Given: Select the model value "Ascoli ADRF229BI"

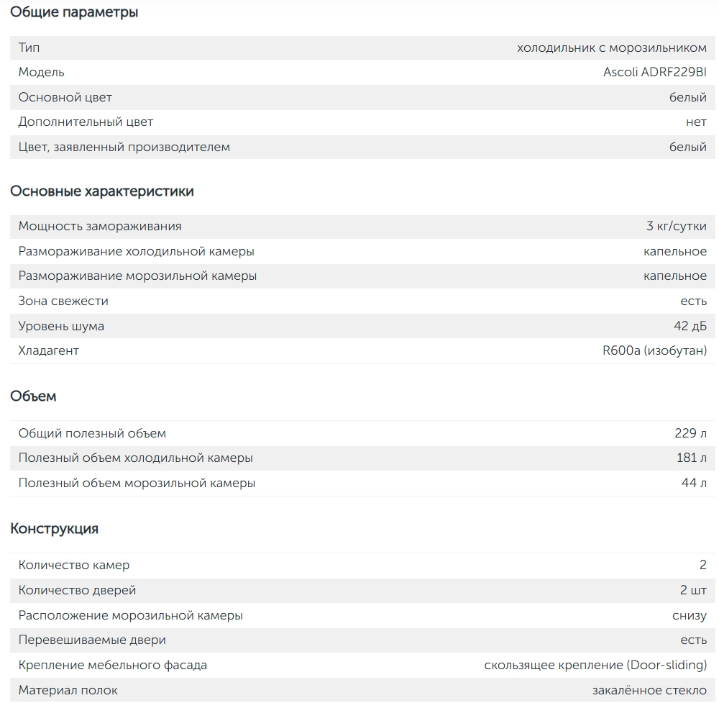Looking at the screenshot, I should 654,72.
